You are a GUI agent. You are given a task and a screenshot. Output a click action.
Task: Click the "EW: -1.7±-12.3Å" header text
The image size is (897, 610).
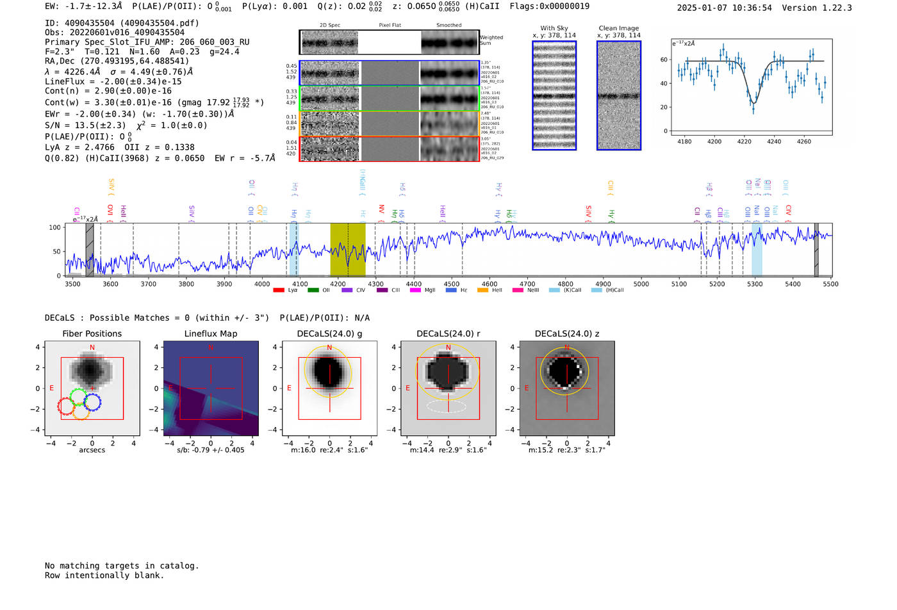83,6
